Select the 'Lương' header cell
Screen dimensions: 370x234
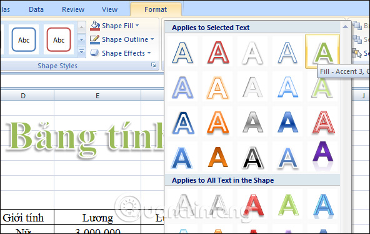tap(97, 216)
